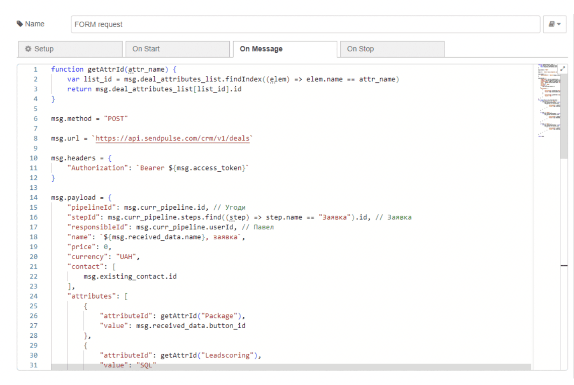Click line number 10 at msg.headers
Viewport: 574px width, 385px height.
point(34,158)
